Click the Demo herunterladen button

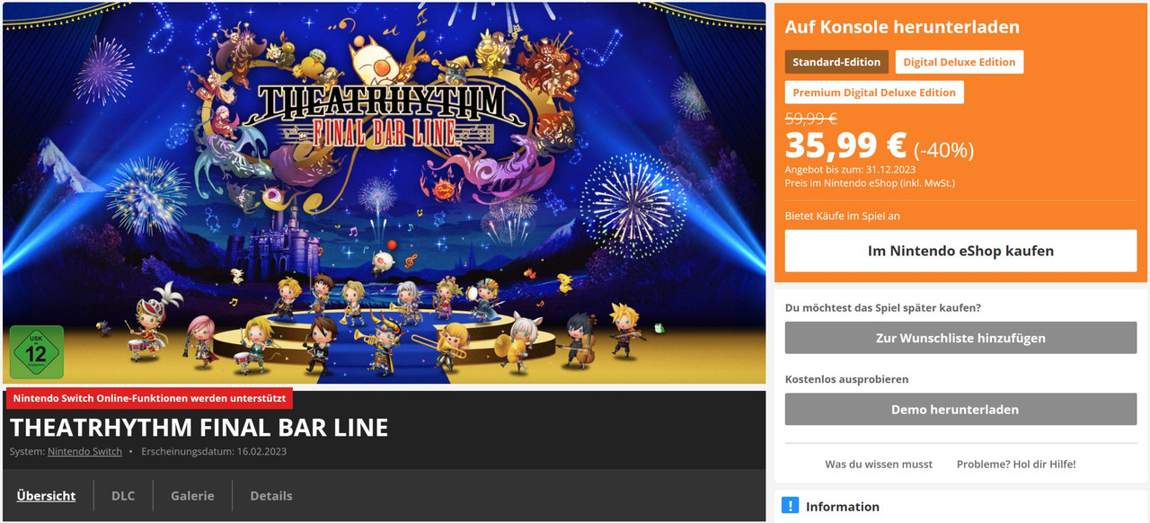click(x=960, y=409)
